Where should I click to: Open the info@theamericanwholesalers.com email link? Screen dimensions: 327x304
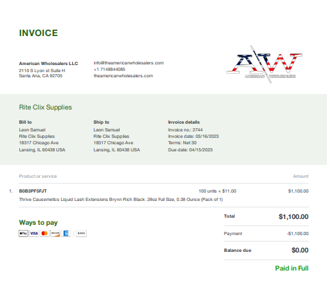129,63
